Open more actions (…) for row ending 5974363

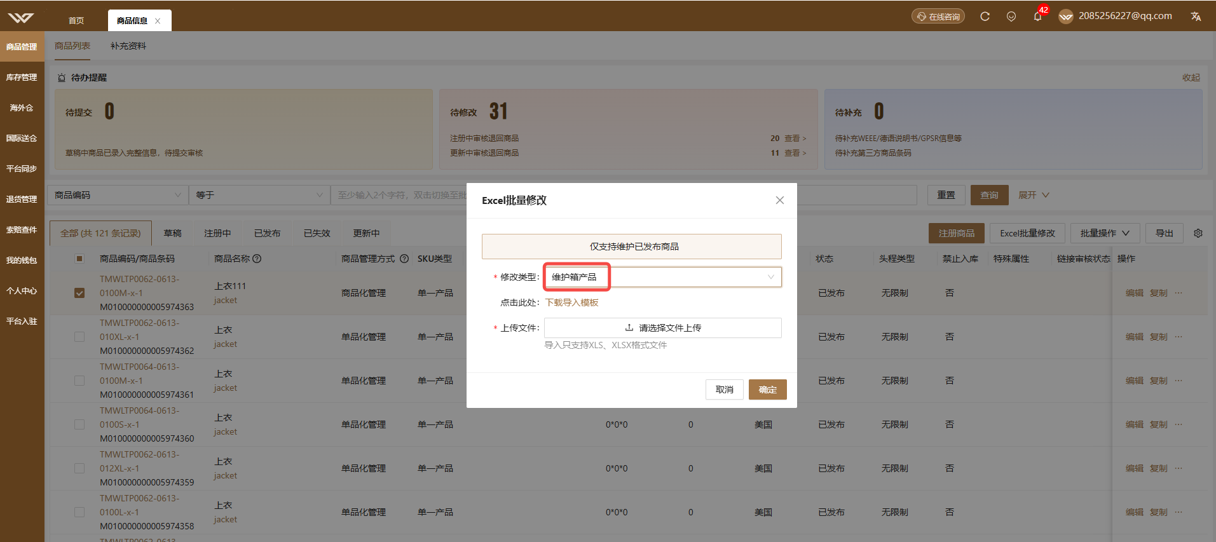click(x=1178, y=293)
